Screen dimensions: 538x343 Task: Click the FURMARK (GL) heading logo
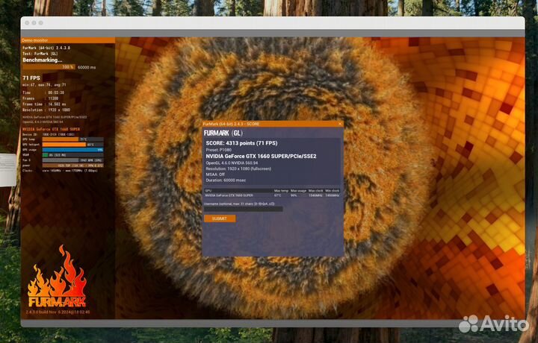pos(223,132)
